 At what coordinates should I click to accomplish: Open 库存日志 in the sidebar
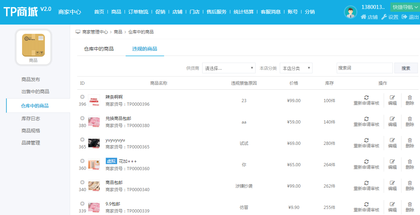(31, 119)
